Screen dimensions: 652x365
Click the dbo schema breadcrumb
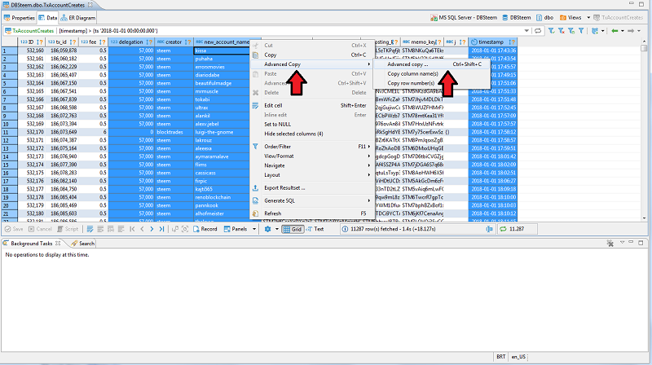tap(544, 18)
